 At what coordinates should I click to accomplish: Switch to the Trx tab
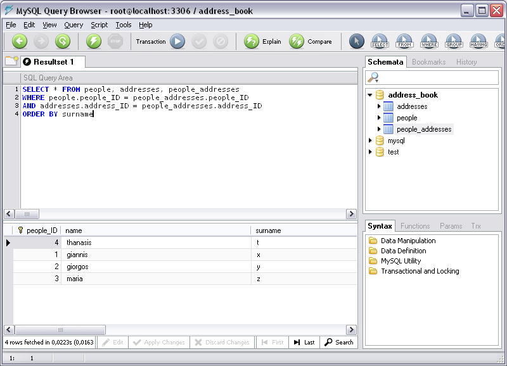tap(476, 226)
